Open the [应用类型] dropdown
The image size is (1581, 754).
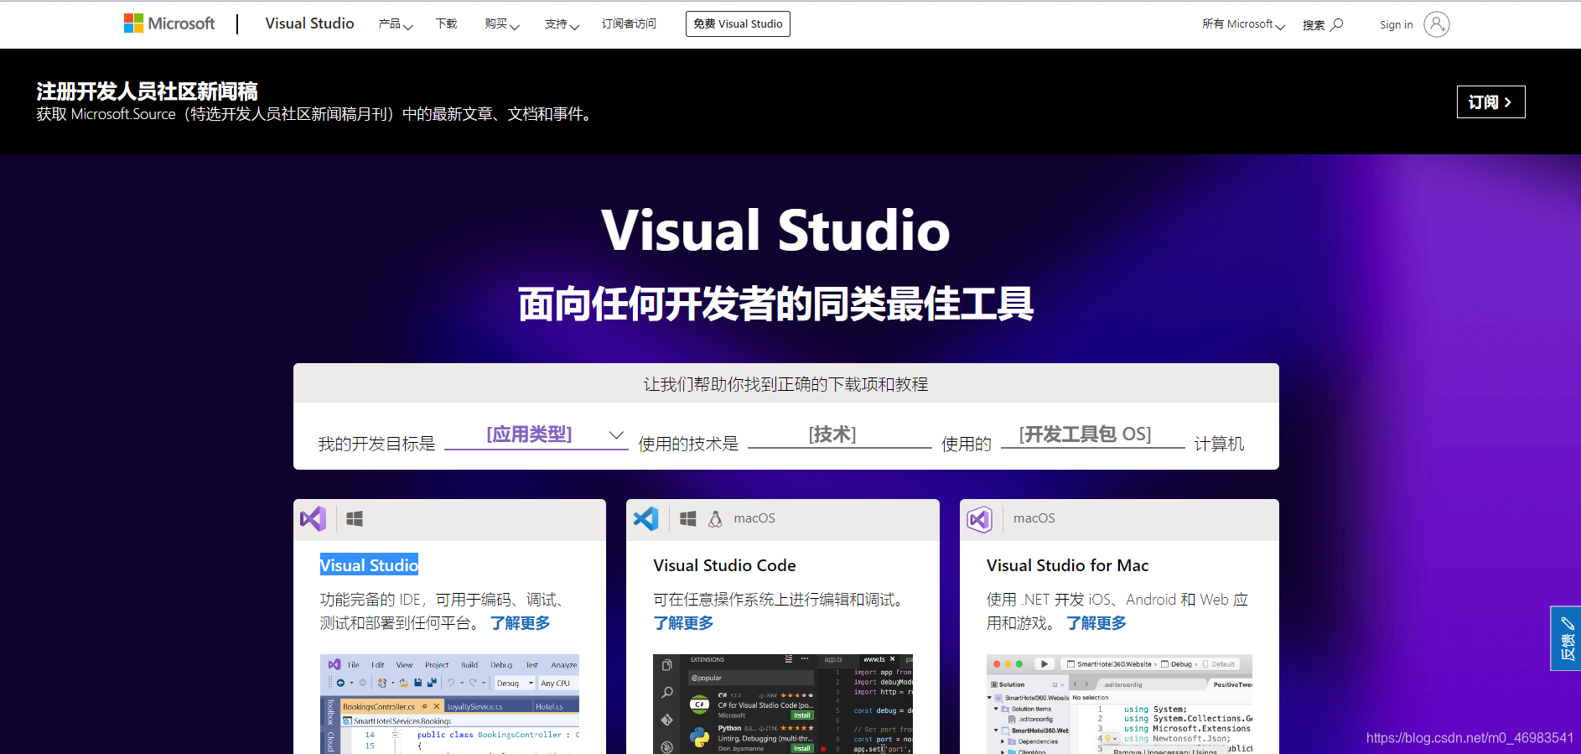click(537, 434)
